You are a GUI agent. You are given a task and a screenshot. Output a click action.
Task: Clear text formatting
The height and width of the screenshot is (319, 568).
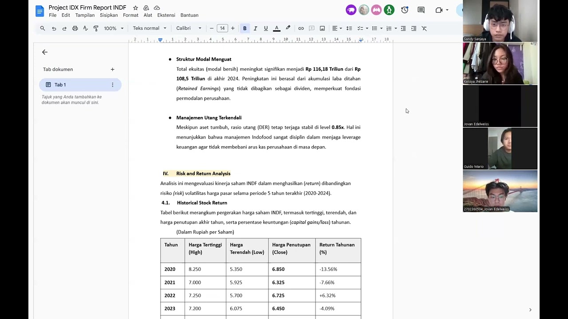[x=424, y=28]
